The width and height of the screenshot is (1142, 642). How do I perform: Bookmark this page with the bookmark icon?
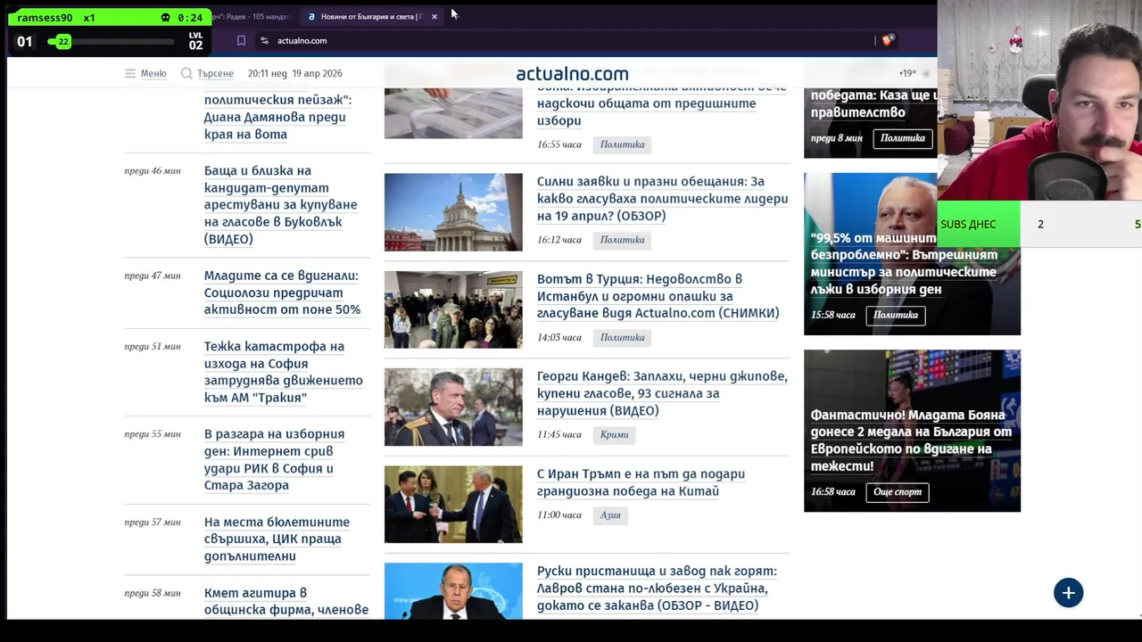241,40
